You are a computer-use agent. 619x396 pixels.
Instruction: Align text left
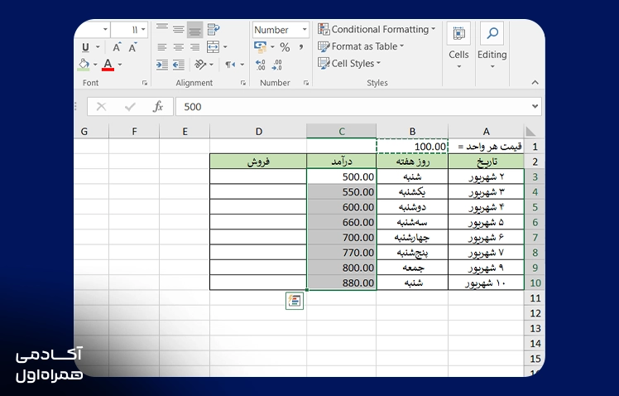162,47
